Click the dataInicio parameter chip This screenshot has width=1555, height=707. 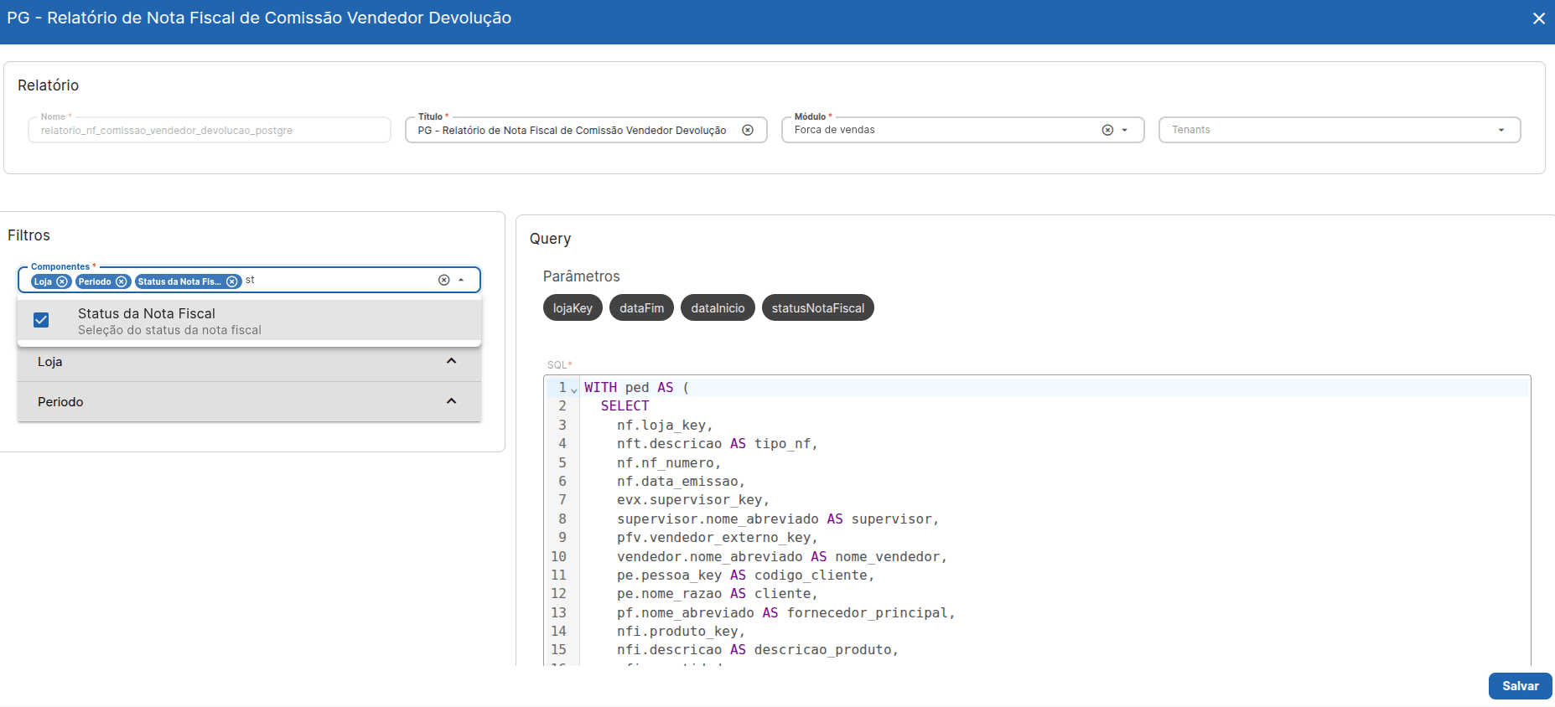tap(718, 308)
